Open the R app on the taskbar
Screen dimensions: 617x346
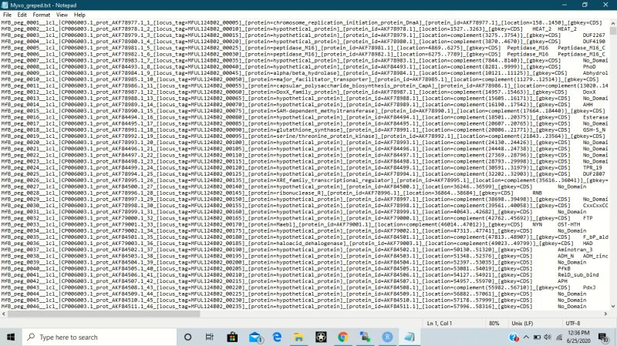(387, 337)
